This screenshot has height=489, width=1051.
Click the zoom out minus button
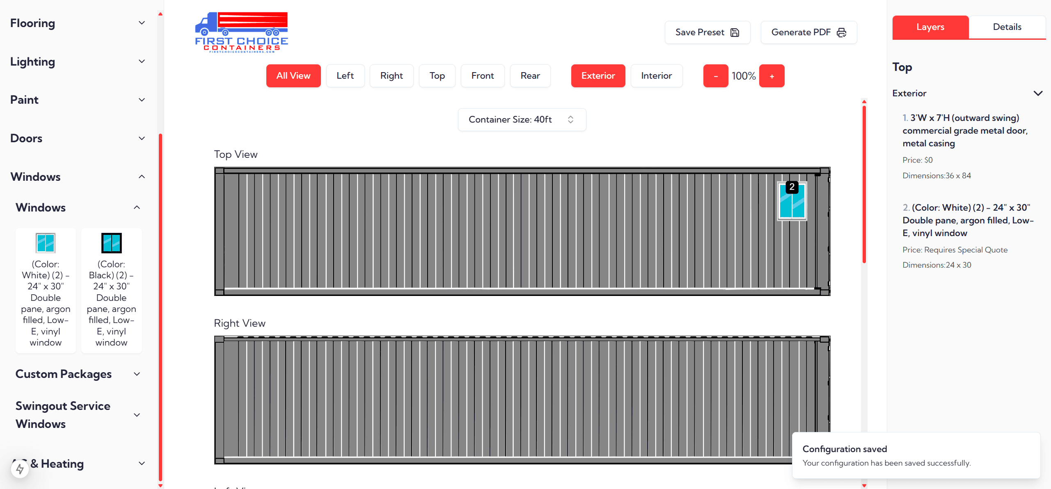(715, 76)
